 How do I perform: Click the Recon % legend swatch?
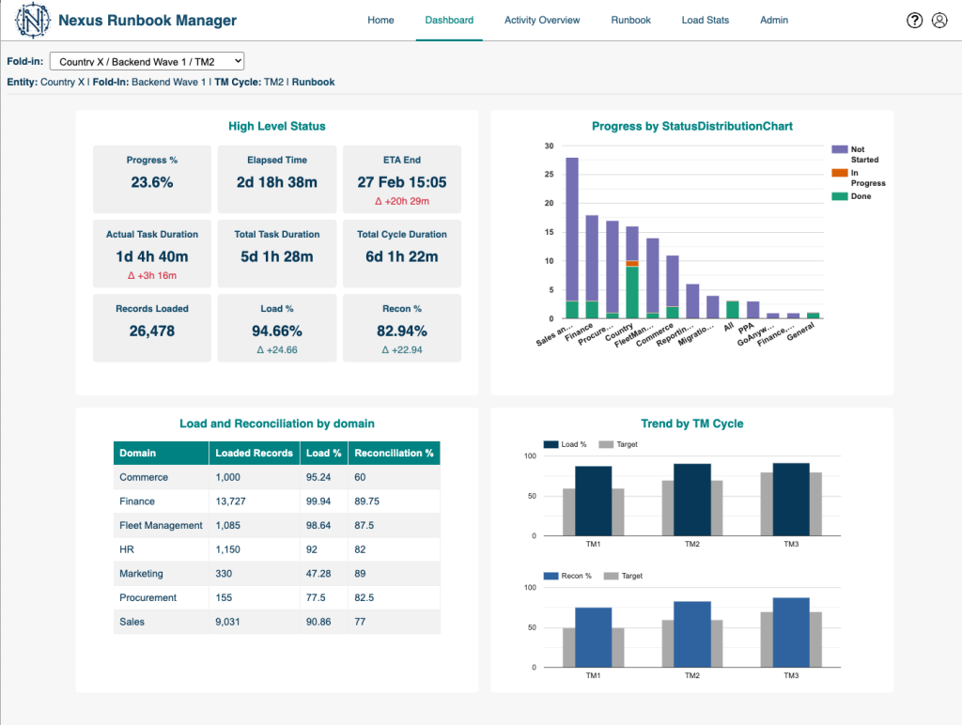click(x=551, y=576)
